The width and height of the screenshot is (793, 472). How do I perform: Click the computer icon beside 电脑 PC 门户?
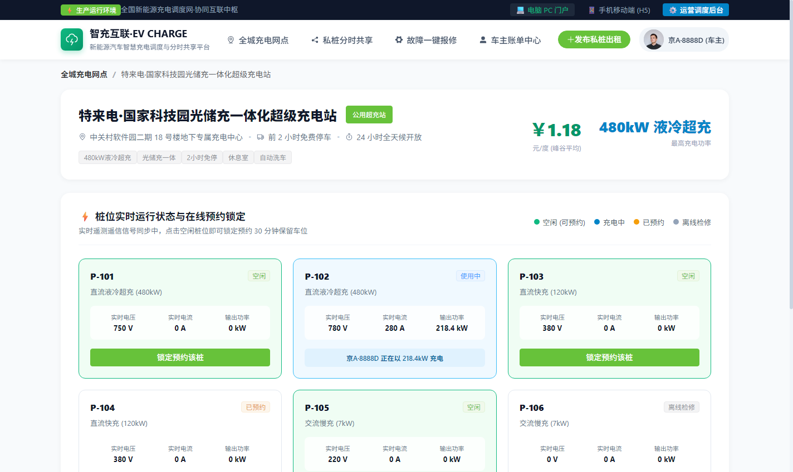[520, 10]
